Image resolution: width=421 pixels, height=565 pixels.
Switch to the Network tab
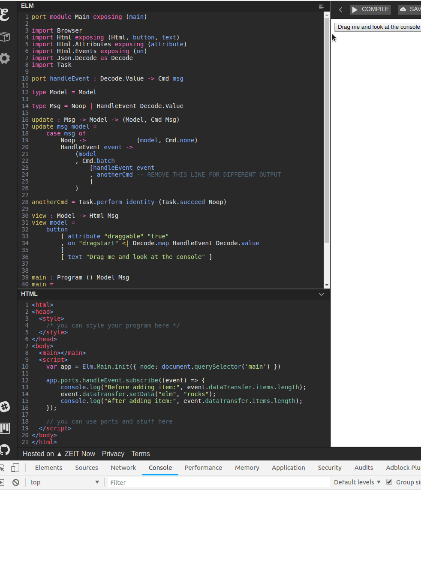point(123,468)
